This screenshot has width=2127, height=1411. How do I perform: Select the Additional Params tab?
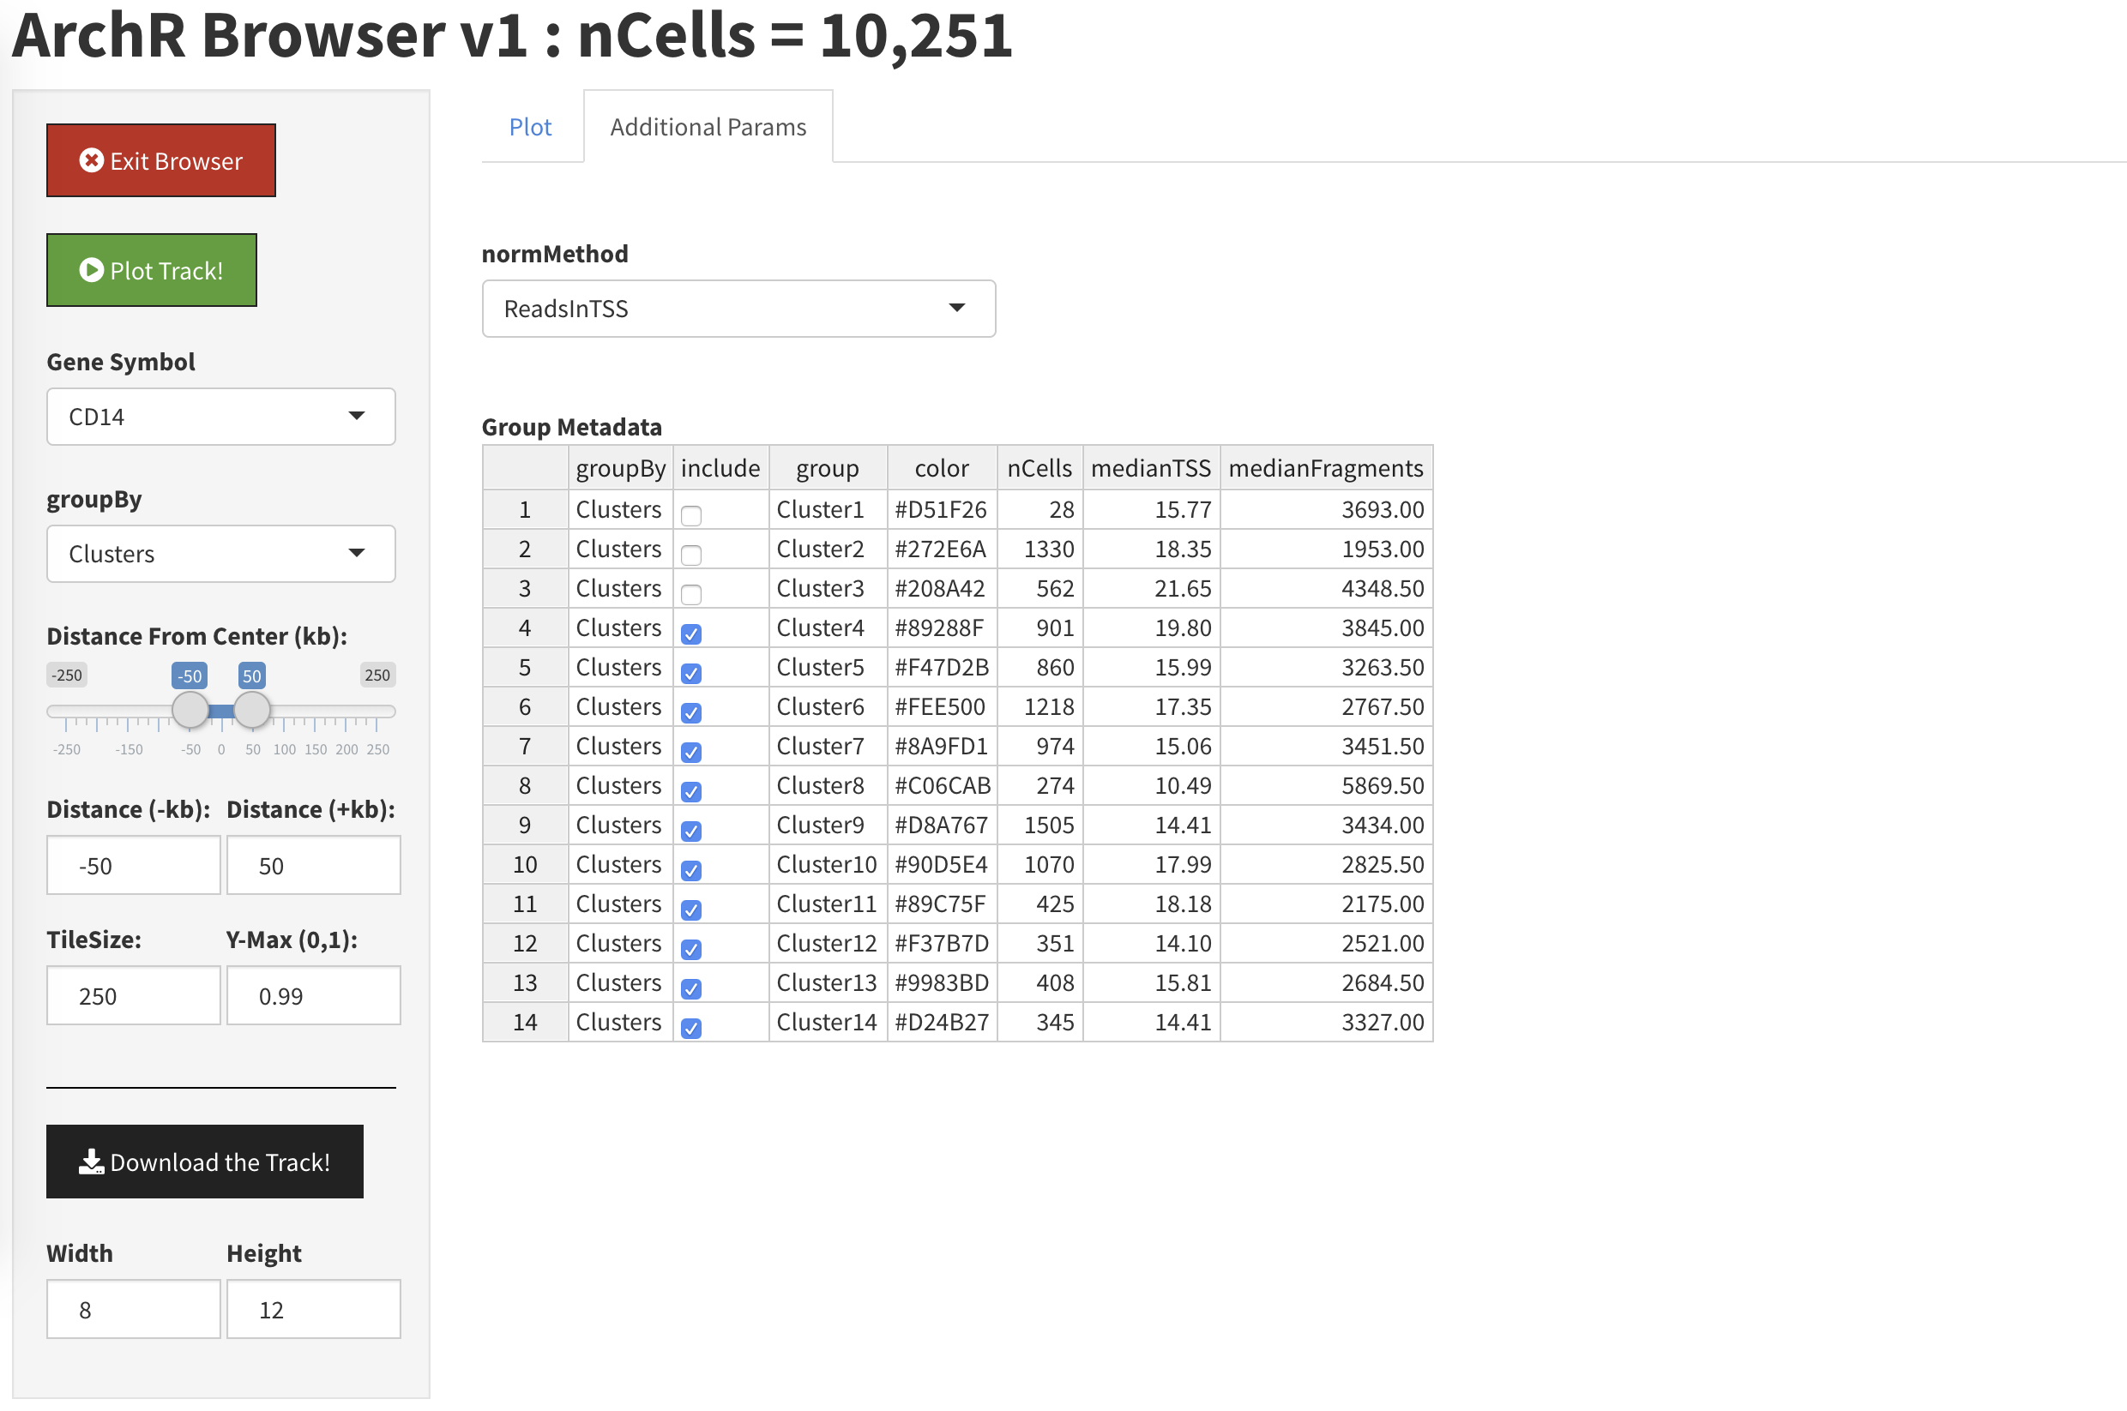pos(708,127)
